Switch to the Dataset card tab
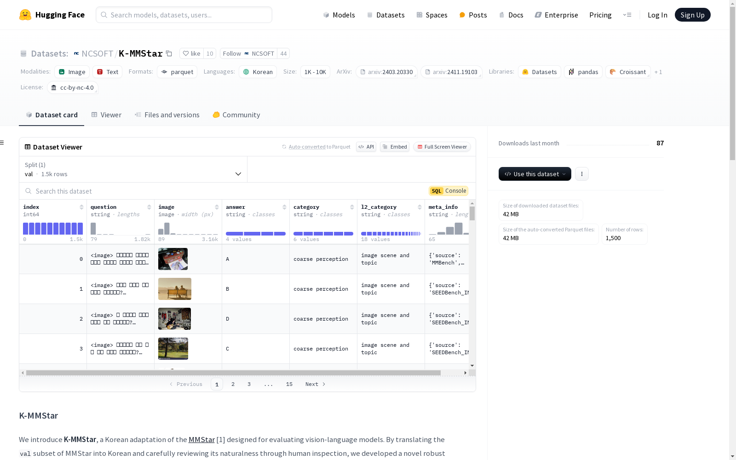 pyautogui.click(x=52, y=115)
